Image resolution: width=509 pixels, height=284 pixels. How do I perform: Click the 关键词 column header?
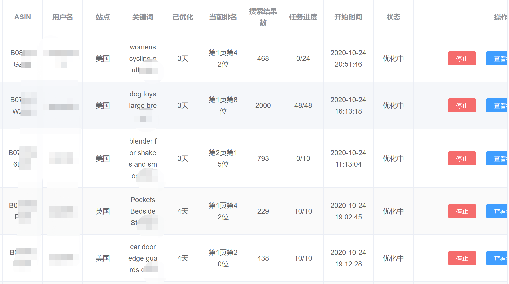143,17
